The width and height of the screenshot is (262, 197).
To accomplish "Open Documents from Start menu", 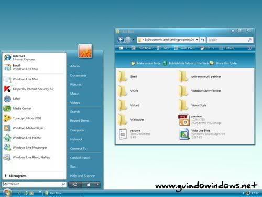I will click(x=78, y=75).
